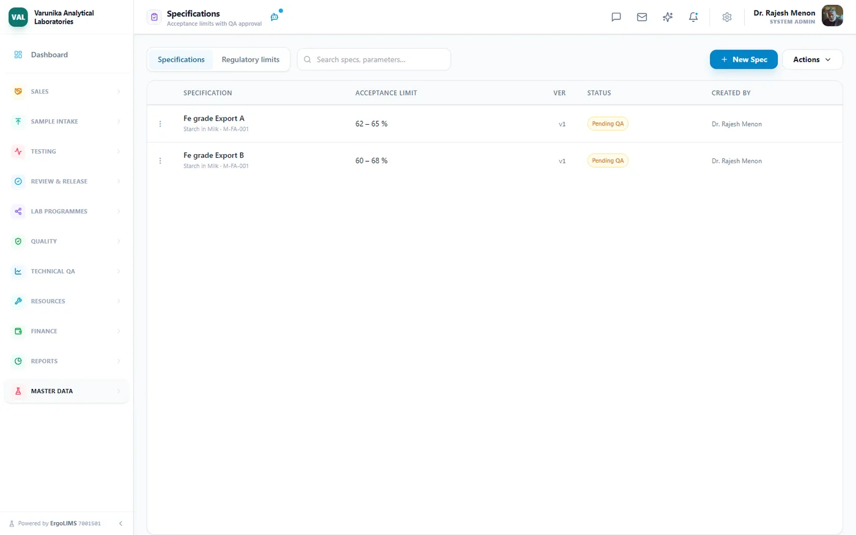
Task: Click the Technical QA chart icon
Action: click(x=18, y=271)
